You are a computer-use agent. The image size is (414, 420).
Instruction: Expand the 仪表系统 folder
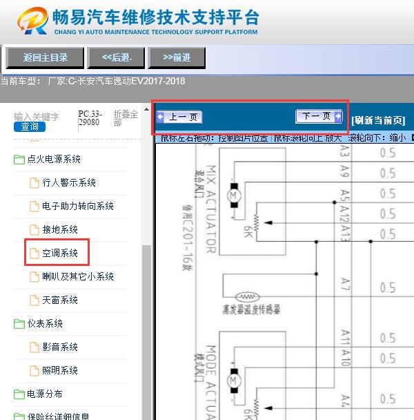(45, 323)
